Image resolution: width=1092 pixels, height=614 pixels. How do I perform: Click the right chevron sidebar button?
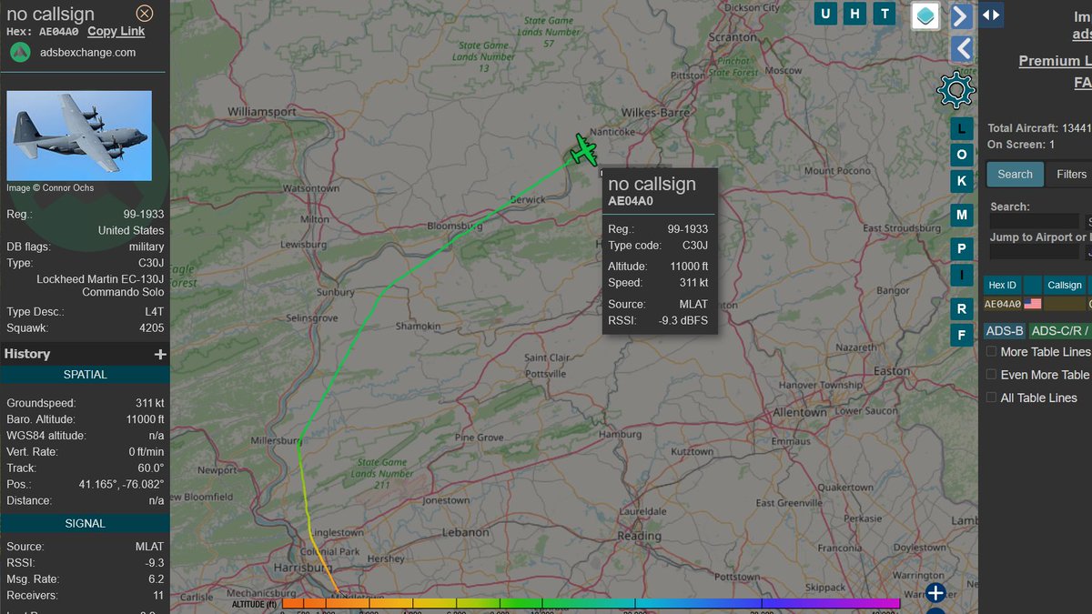[x=962, y=15]
